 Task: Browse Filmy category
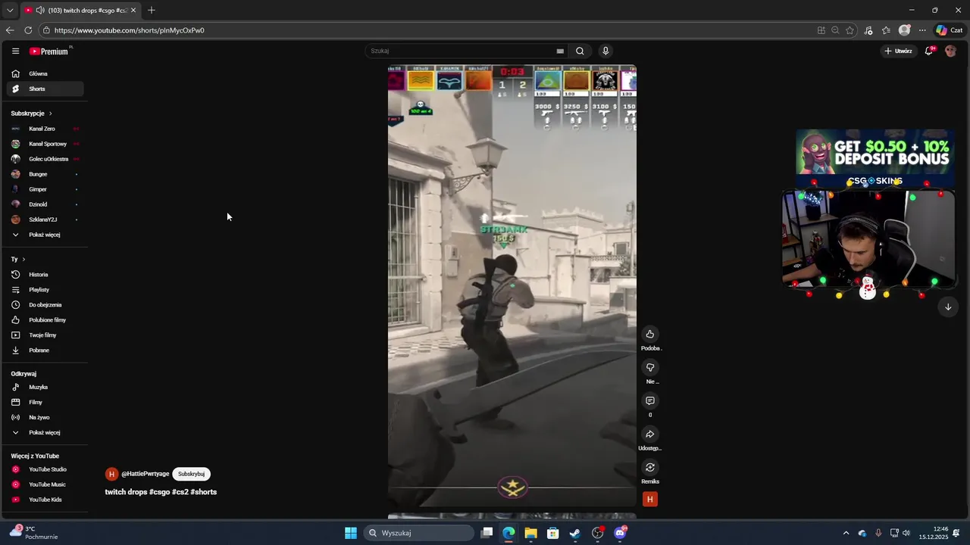coord(45,402)
